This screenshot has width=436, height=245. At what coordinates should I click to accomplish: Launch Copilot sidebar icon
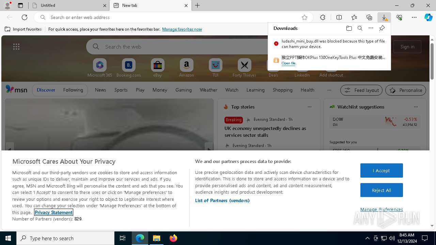(x=428, y=17)
